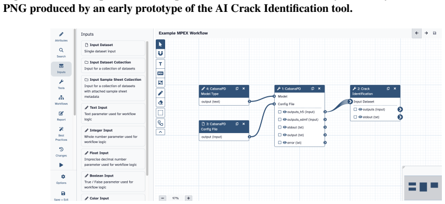Remove the 3: CabanaPD Config File node
445x204 pixels.
[244, 124]
